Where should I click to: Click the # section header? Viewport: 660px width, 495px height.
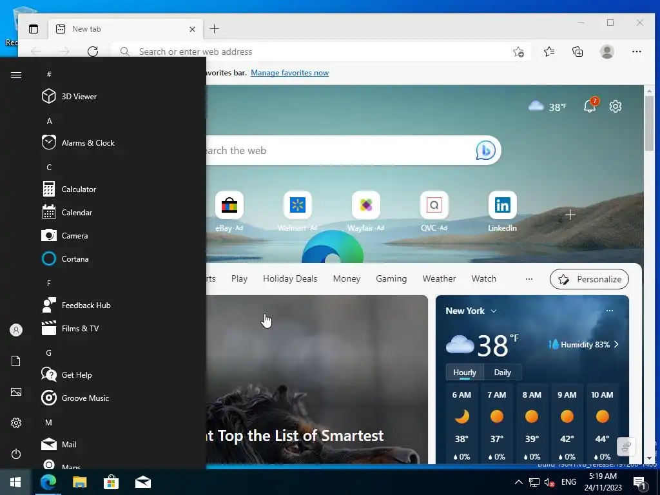pos(49,74)
